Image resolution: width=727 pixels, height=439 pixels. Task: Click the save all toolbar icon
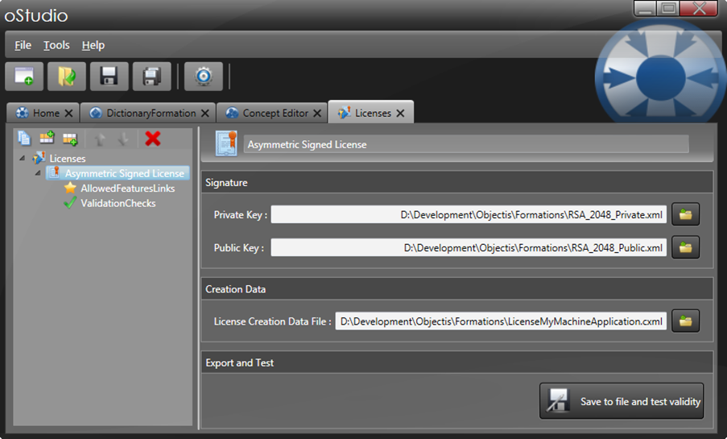[151, 76]
